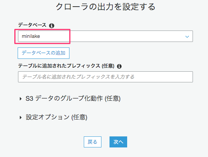
Task: Click the placeholder text テーブル名に追加されたプレフィックスを入力する
Action: tap(78, 77)
